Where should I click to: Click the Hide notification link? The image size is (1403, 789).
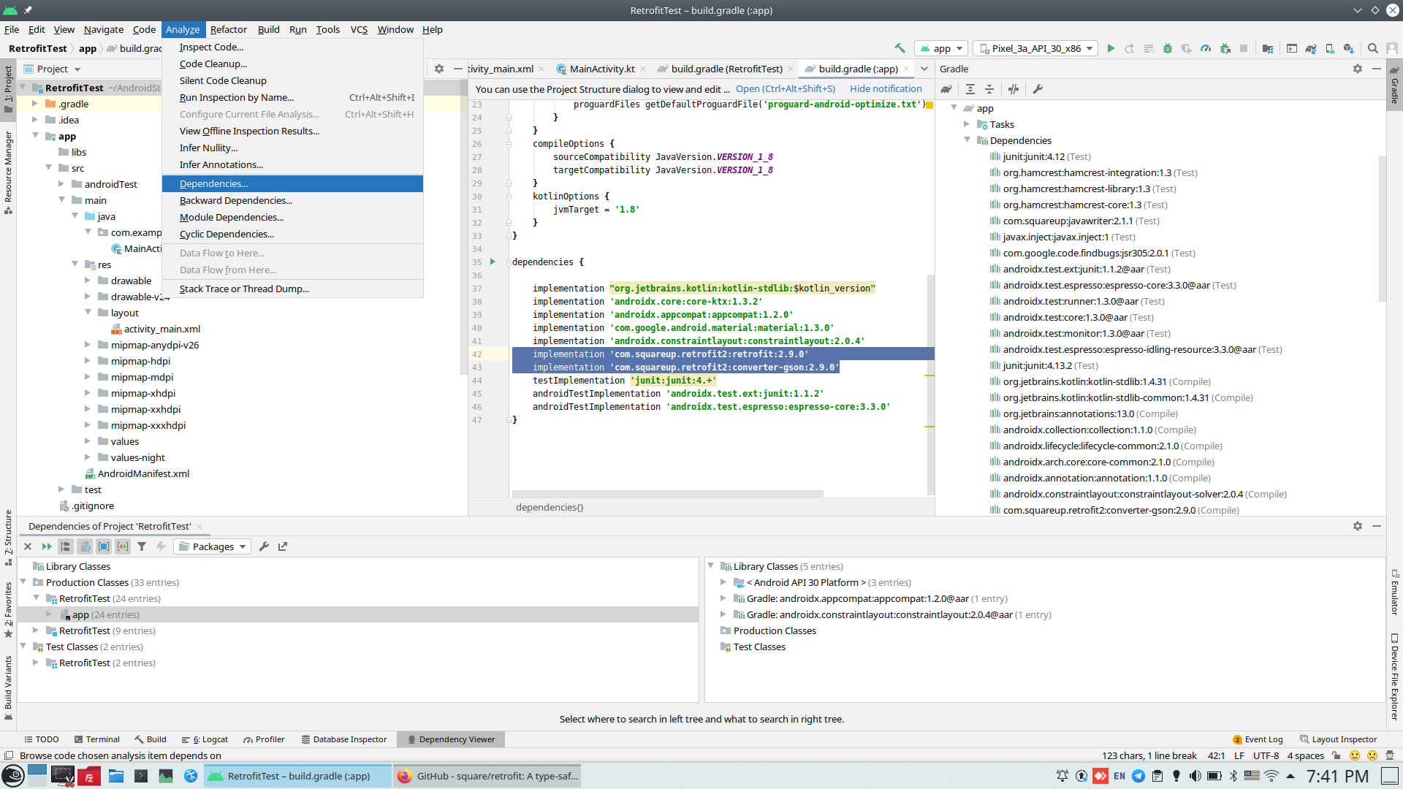point(886,88)
